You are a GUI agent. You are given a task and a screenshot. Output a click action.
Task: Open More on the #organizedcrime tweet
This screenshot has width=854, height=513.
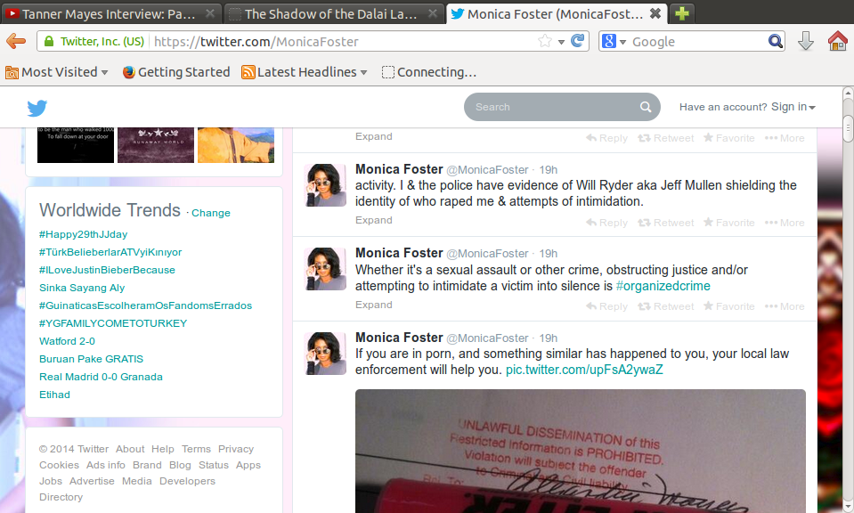785,306
